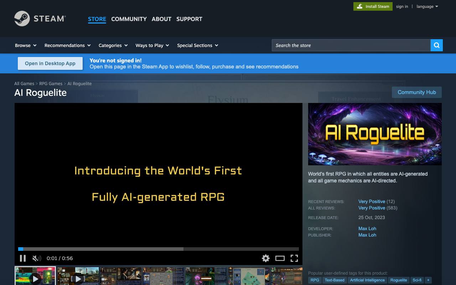This screenshot has width=456, height=285.
Task: Go to the STORE tab
Action: (x=97, y=19)
